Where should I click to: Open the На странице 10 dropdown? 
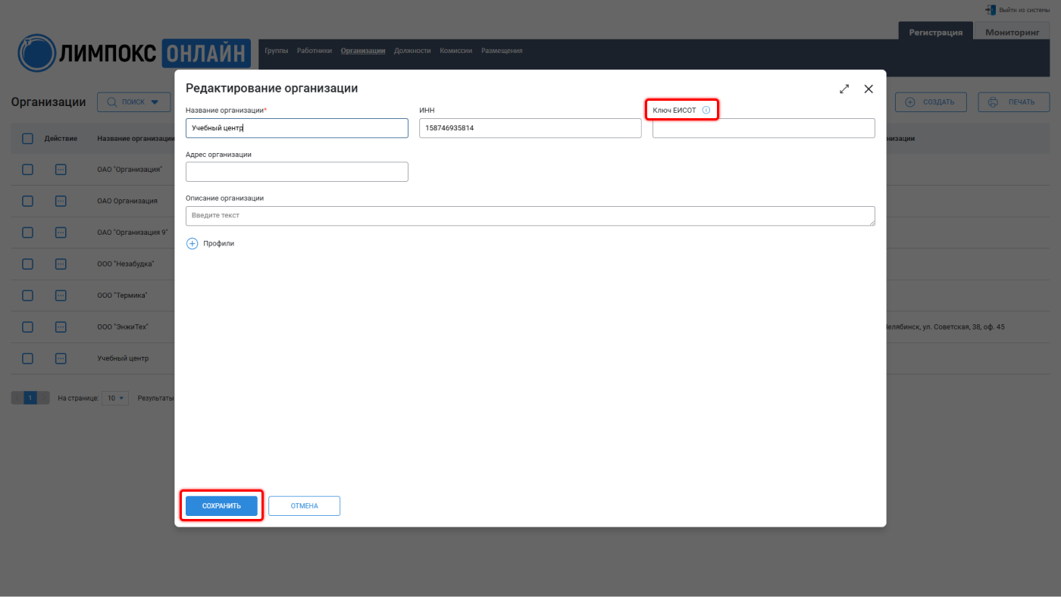click(x=115, y=398)
